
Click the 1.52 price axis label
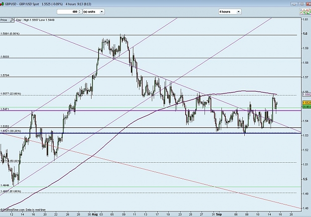pyautogui.click(x=306, y=150)
